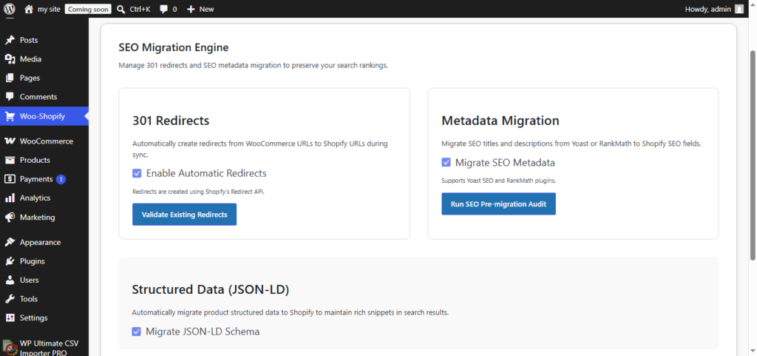The image size is (757, 356).
Task: Click the Users menu label
Action: click(30, 280)
